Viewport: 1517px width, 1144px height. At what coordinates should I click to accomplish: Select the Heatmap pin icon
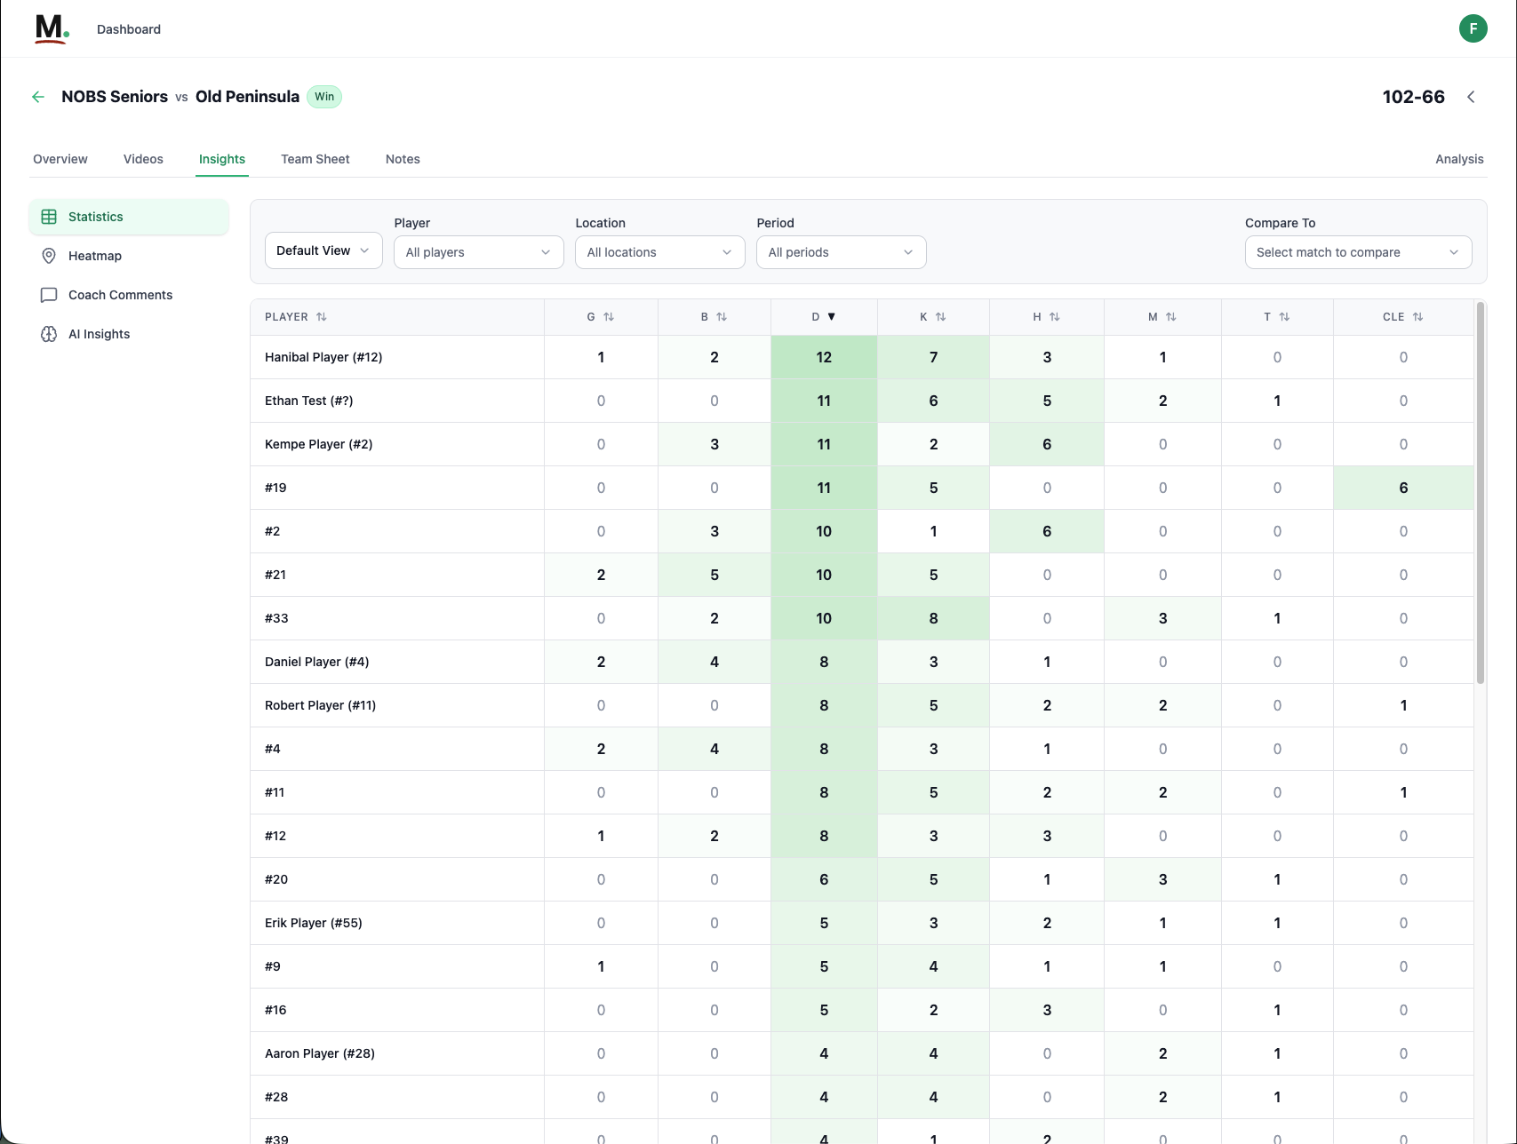[50, 256]
